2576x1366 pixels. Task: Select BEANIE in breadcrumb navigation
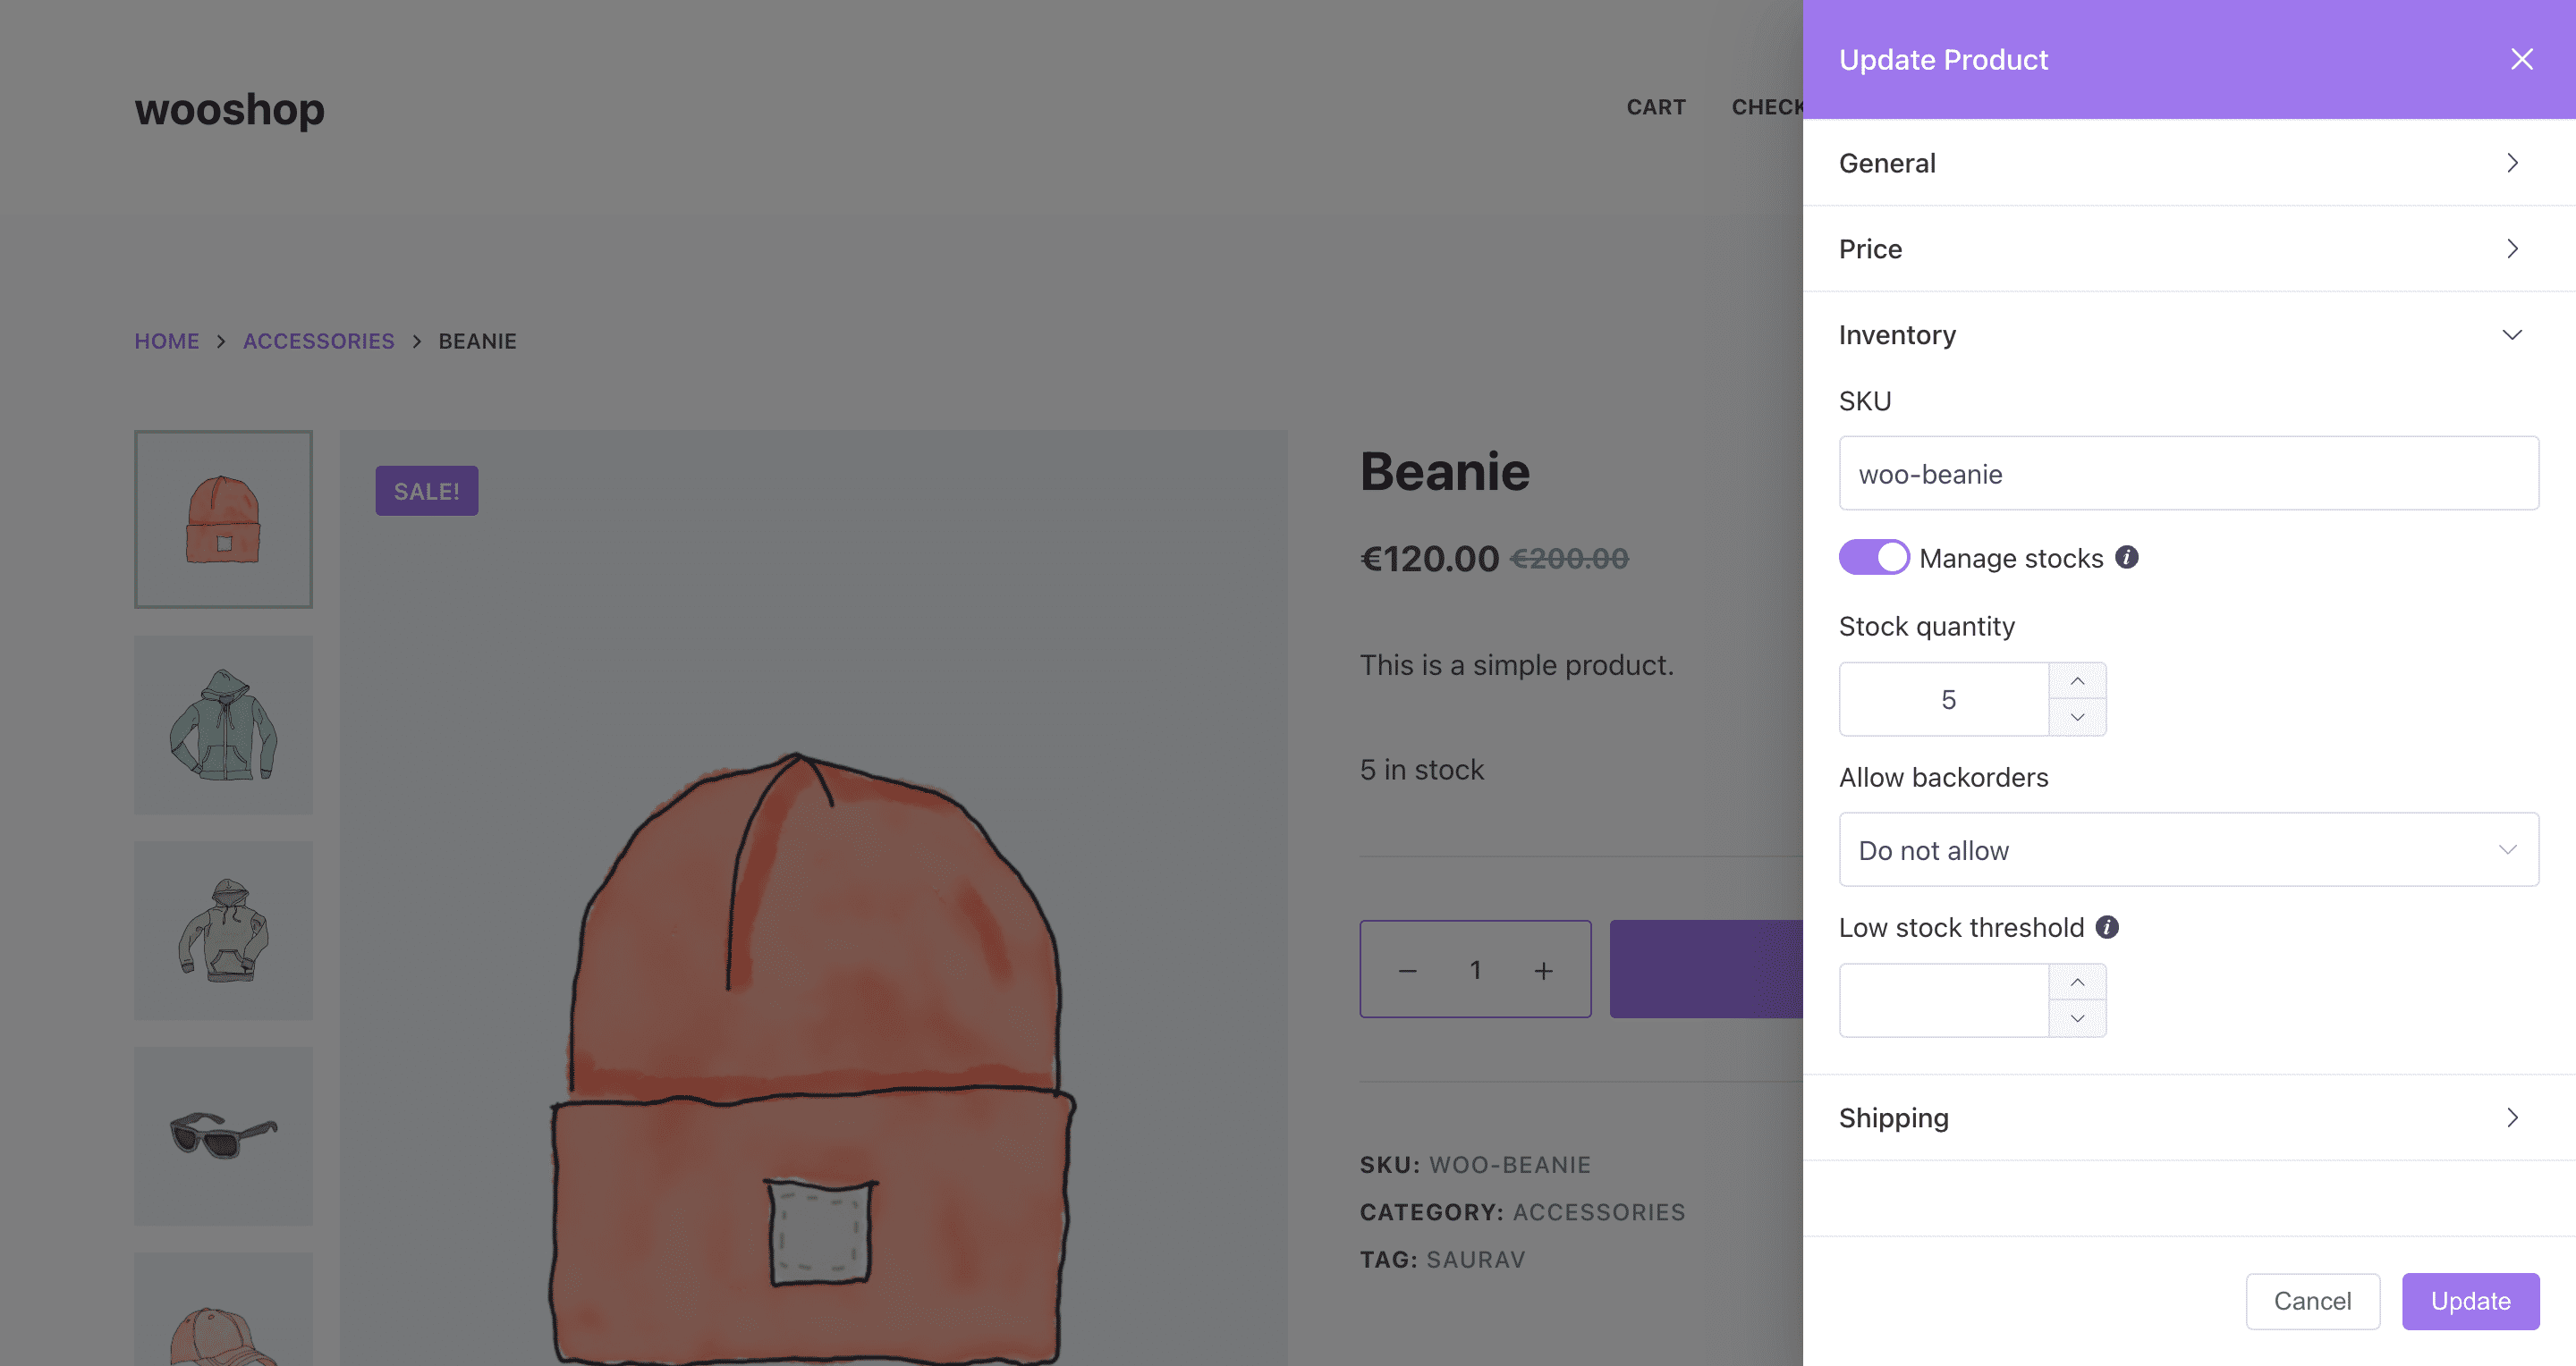pyautogui.click(x=477, y=341)
